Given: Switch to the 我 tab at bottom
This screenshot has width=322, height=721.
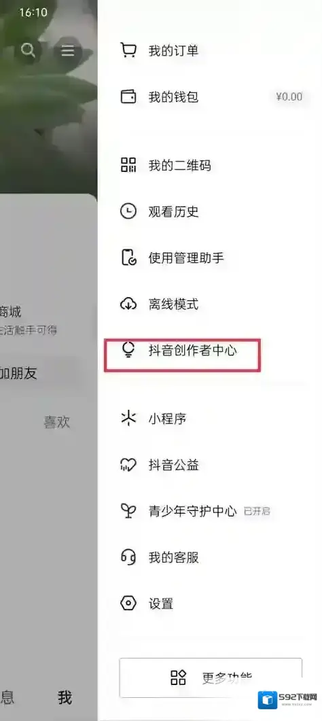Looking at the screenshot, I should (65, 697).
